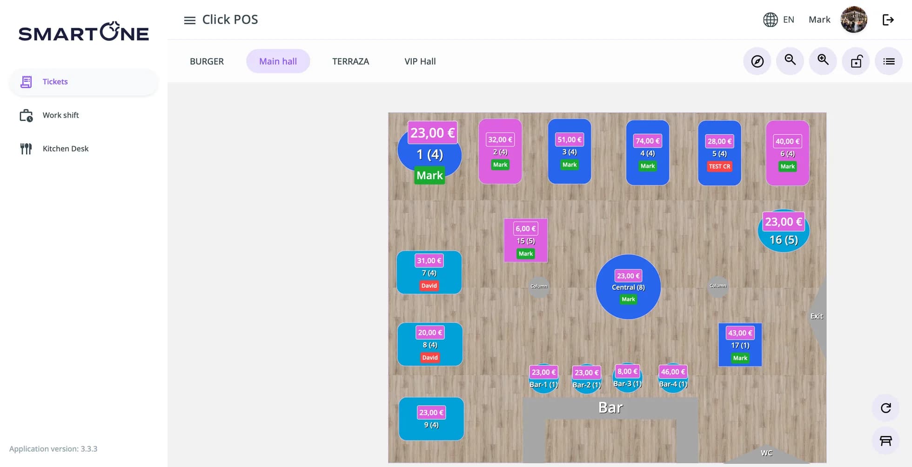This screenshot has height=467, width=912.
Task: Click the Kitchen Desk cutlery icon
Action: tap(26, 149)
